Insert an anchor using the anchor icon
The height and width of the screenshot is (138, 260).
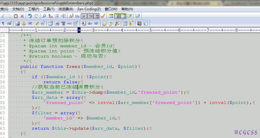[x=24, y=23]
